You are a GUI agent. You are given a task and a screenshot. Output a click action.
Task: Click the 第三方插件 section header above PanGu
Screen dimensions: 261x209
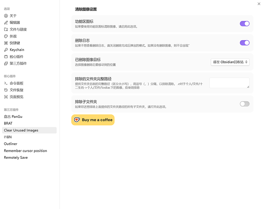[x=11, y=110]
